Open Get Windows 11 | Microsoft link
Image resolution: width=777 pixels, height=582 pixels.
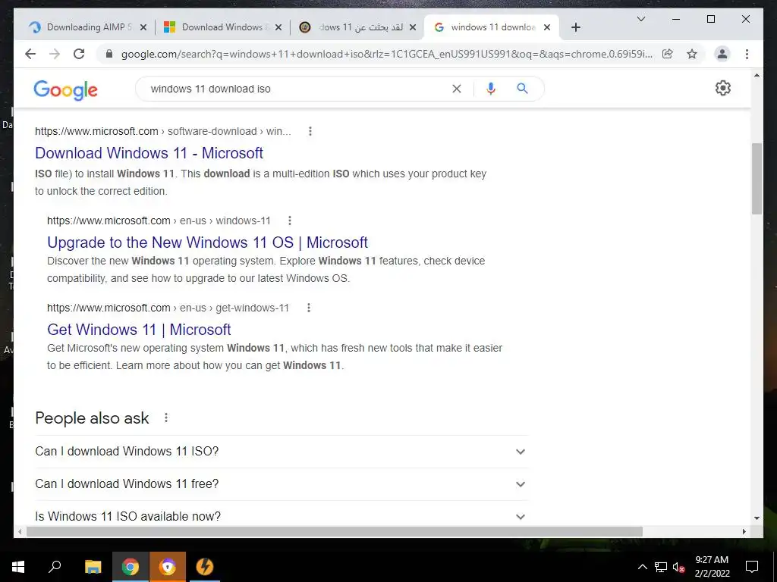tap(139, 329)
